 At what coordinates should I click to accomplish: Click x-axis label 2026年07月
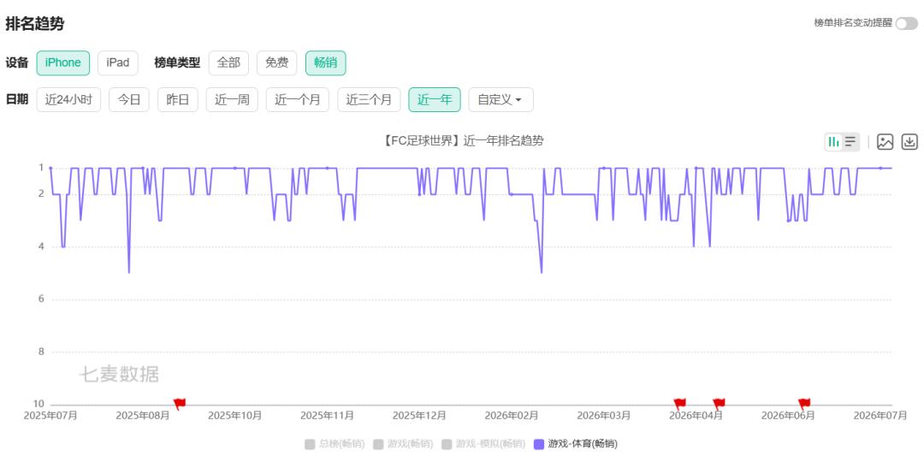tap(880, 416)
